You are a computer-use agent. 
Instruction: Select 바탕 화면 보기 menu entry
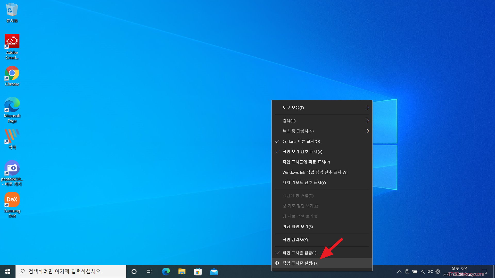298,227
